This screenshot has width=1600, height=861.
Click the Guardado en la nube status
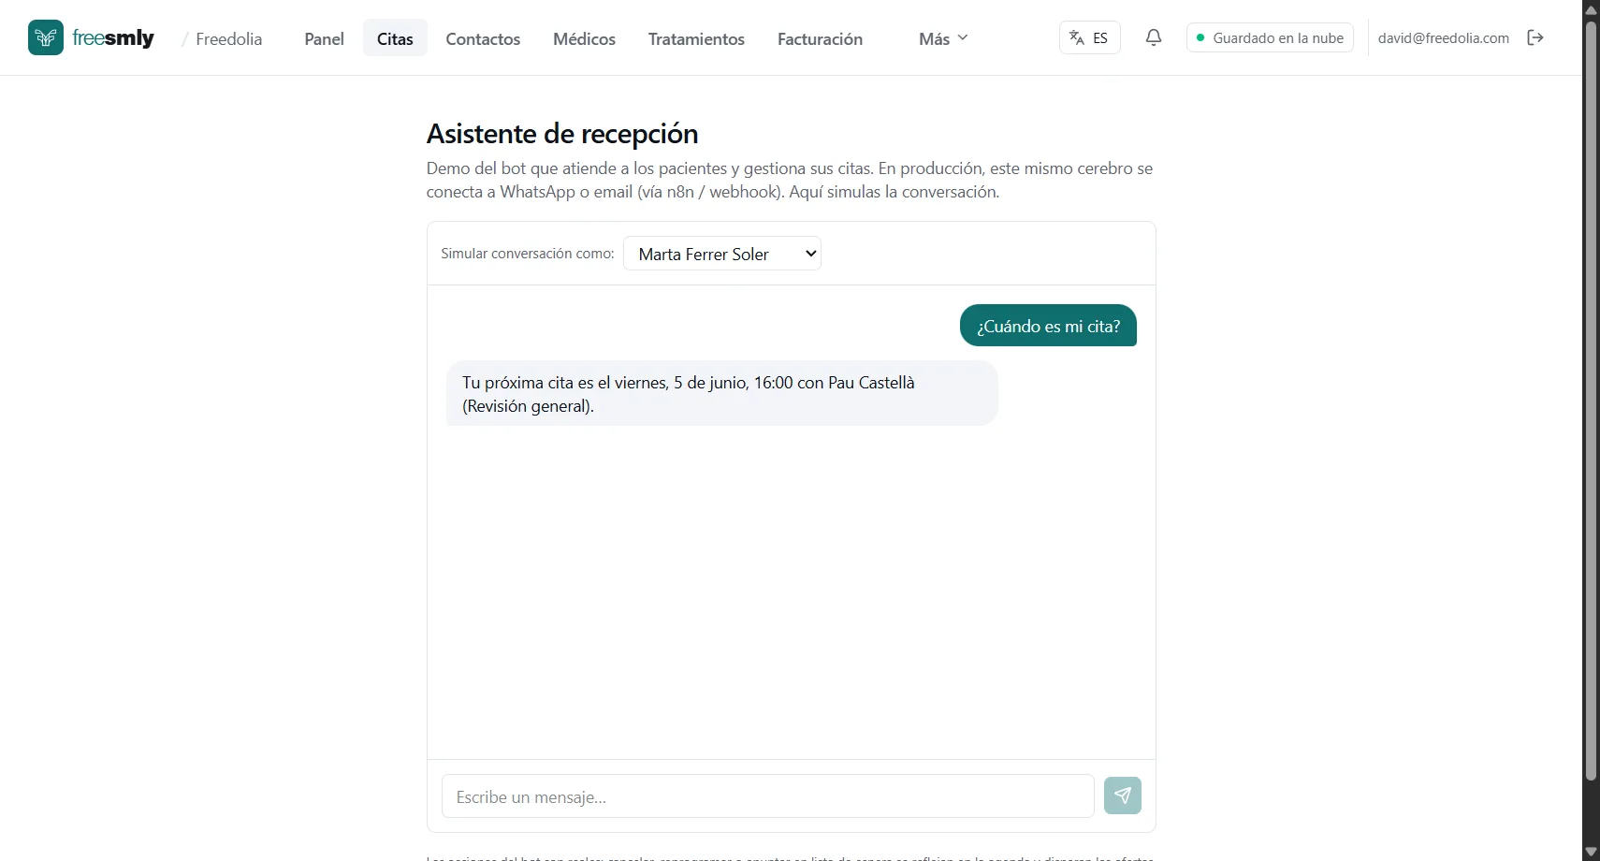click(x=1270, y=37)
